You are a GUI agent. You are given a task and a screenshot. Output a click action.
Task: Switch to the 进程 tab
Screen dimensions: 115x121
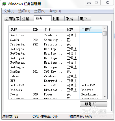27,19
